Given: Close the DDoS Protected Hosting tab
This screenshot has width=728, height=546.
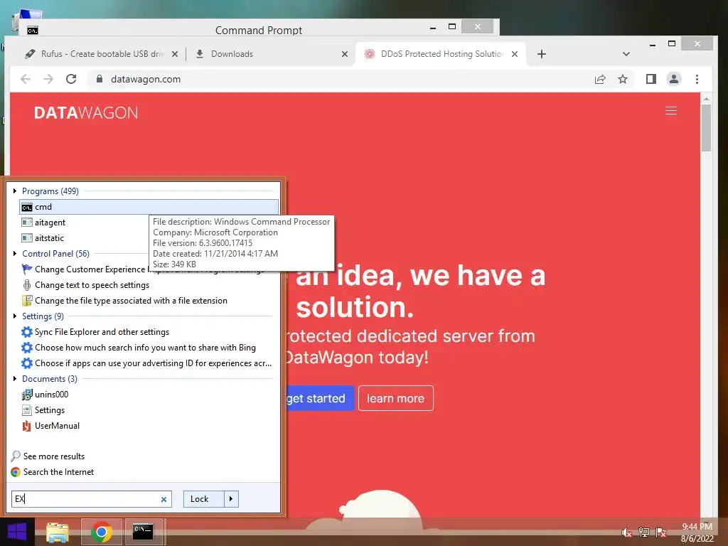Looking at the screenshot, I should [515, 54].
